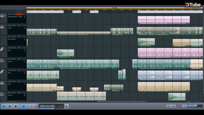This screenshot has width=204, height=115.
Task: Open FX dropdown on drums track 5
Action: pos(25,59)
